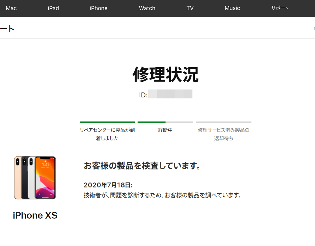Click the half-filled 診断中 progress bar

[165, 122]
